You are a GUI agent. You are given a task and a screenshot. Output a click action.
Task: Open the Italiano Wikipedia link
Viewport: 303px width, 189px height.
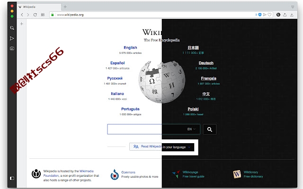coord(117,94)
